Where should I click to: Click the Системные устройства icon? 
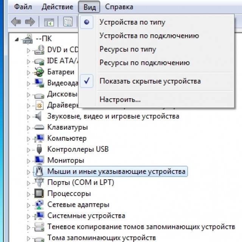click(39, 216)
